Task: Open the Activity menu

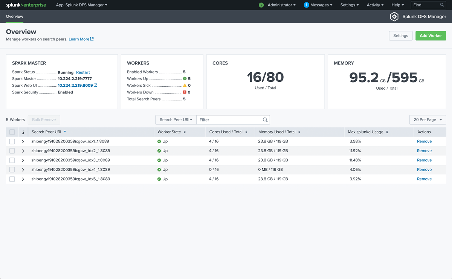Action: [375, 5]
